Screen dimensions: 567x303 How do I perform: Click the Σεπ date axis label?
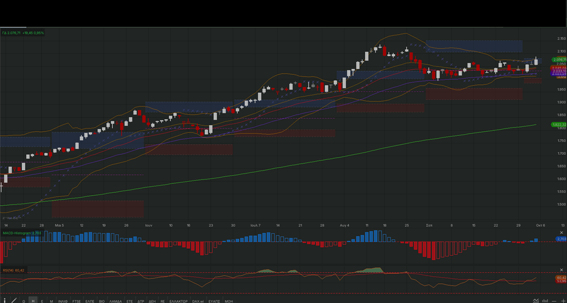tap(429, 225)
